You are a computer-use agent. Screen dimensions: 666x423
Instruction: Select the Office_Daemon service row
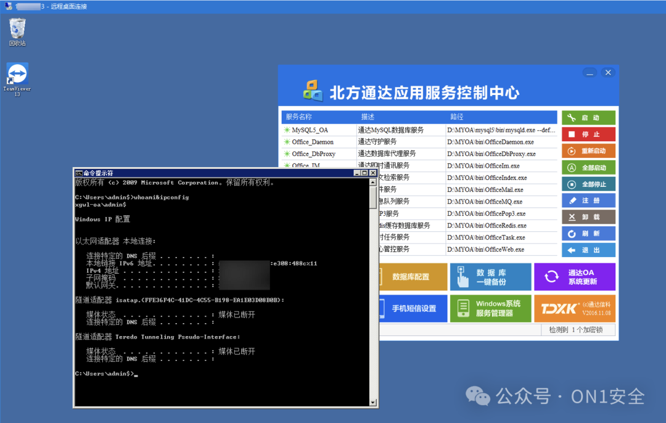pos(419,142)
